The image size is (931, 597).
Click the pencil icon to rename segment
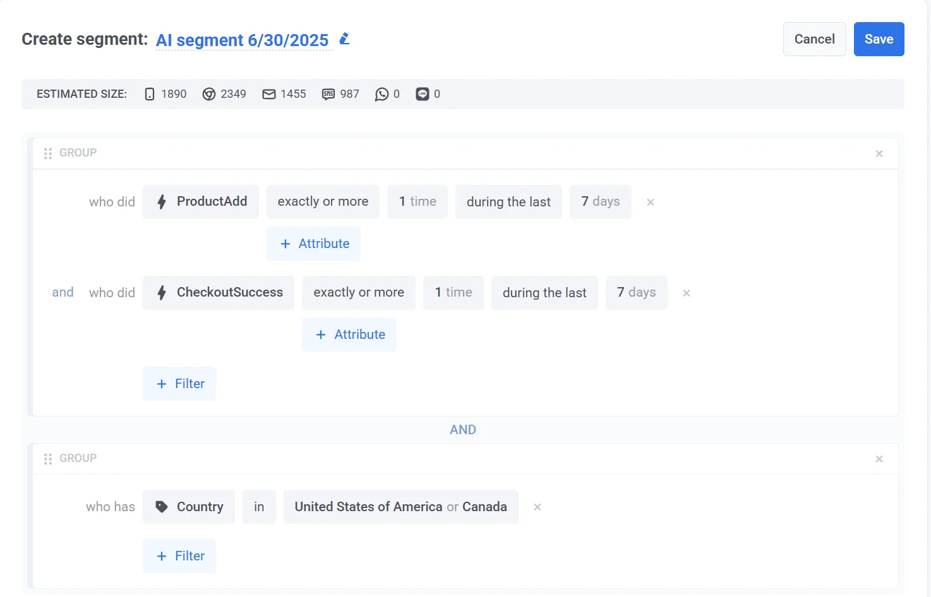point(344,39)
